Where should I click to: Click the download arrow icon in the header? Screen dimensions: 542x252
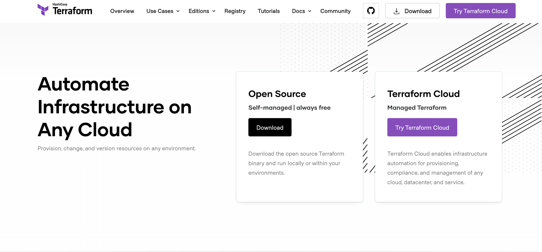click(x=396, y=11)
